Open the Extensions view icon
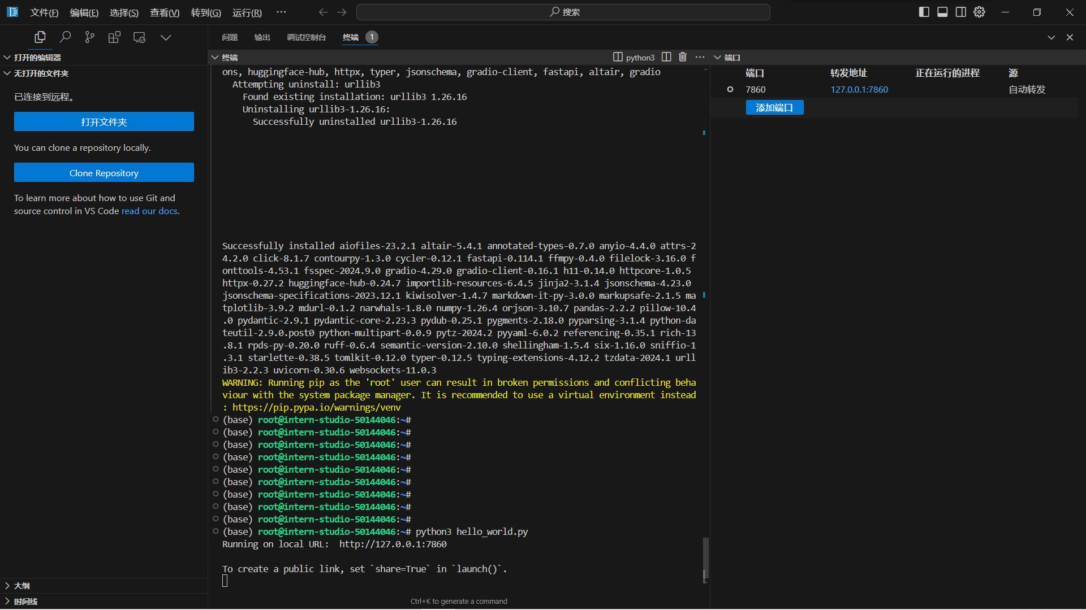The height and width of the screenshot is (610, 1086). point(114,37)
